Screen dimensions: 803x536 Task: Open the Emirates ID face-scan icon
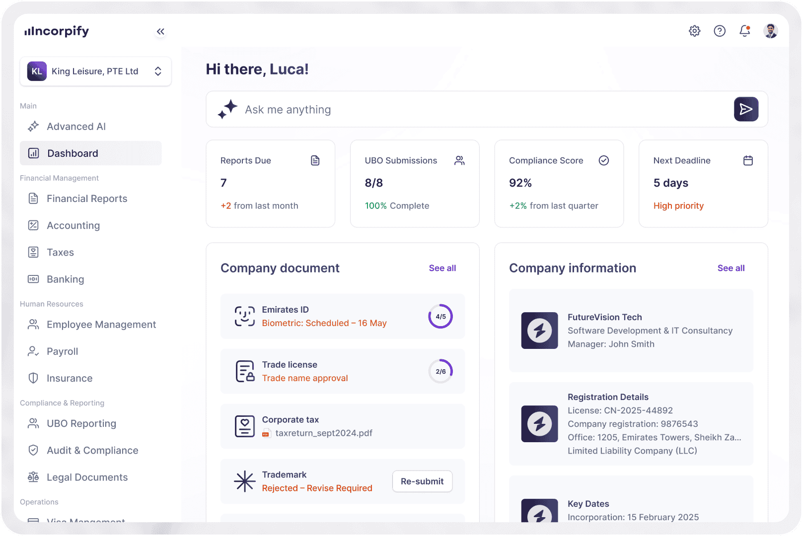244,316
